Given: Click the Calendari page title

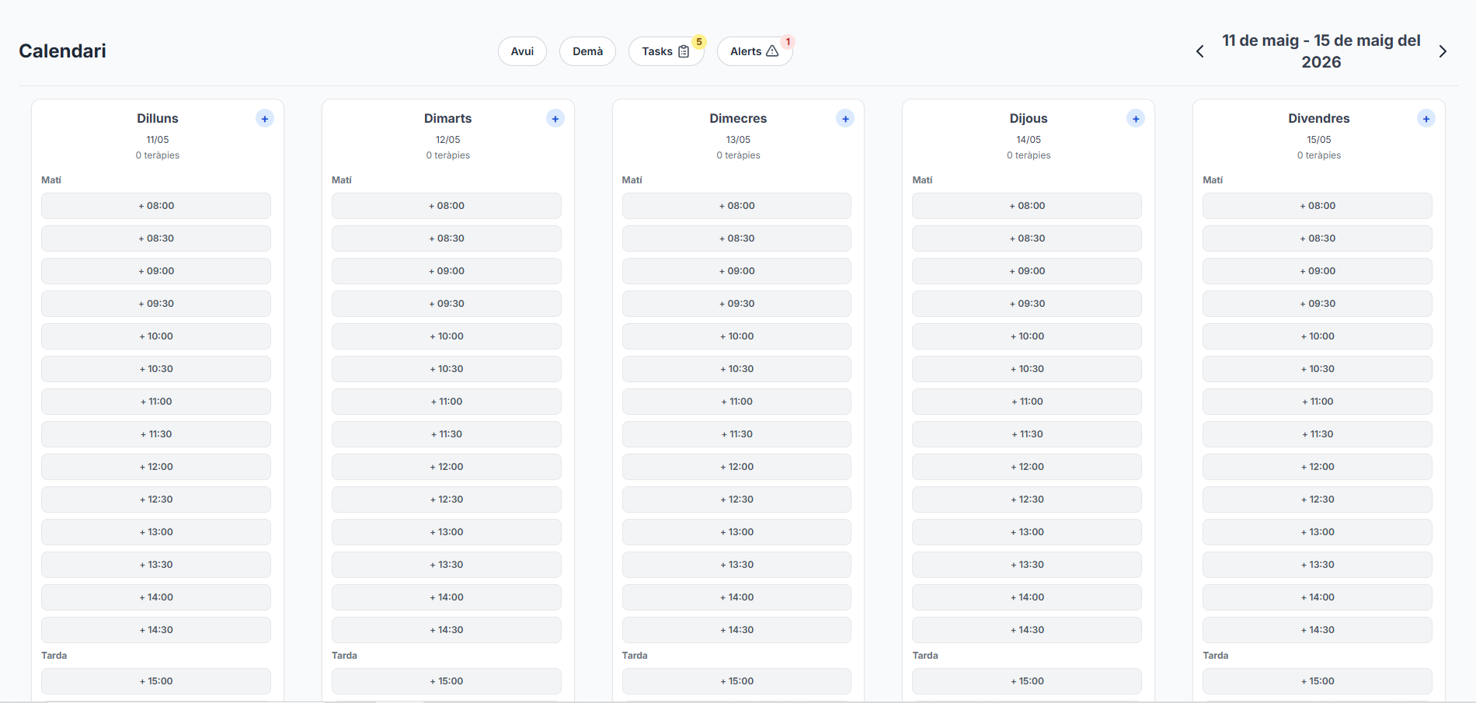Looking at the screenshot, I should pos(62,50).
